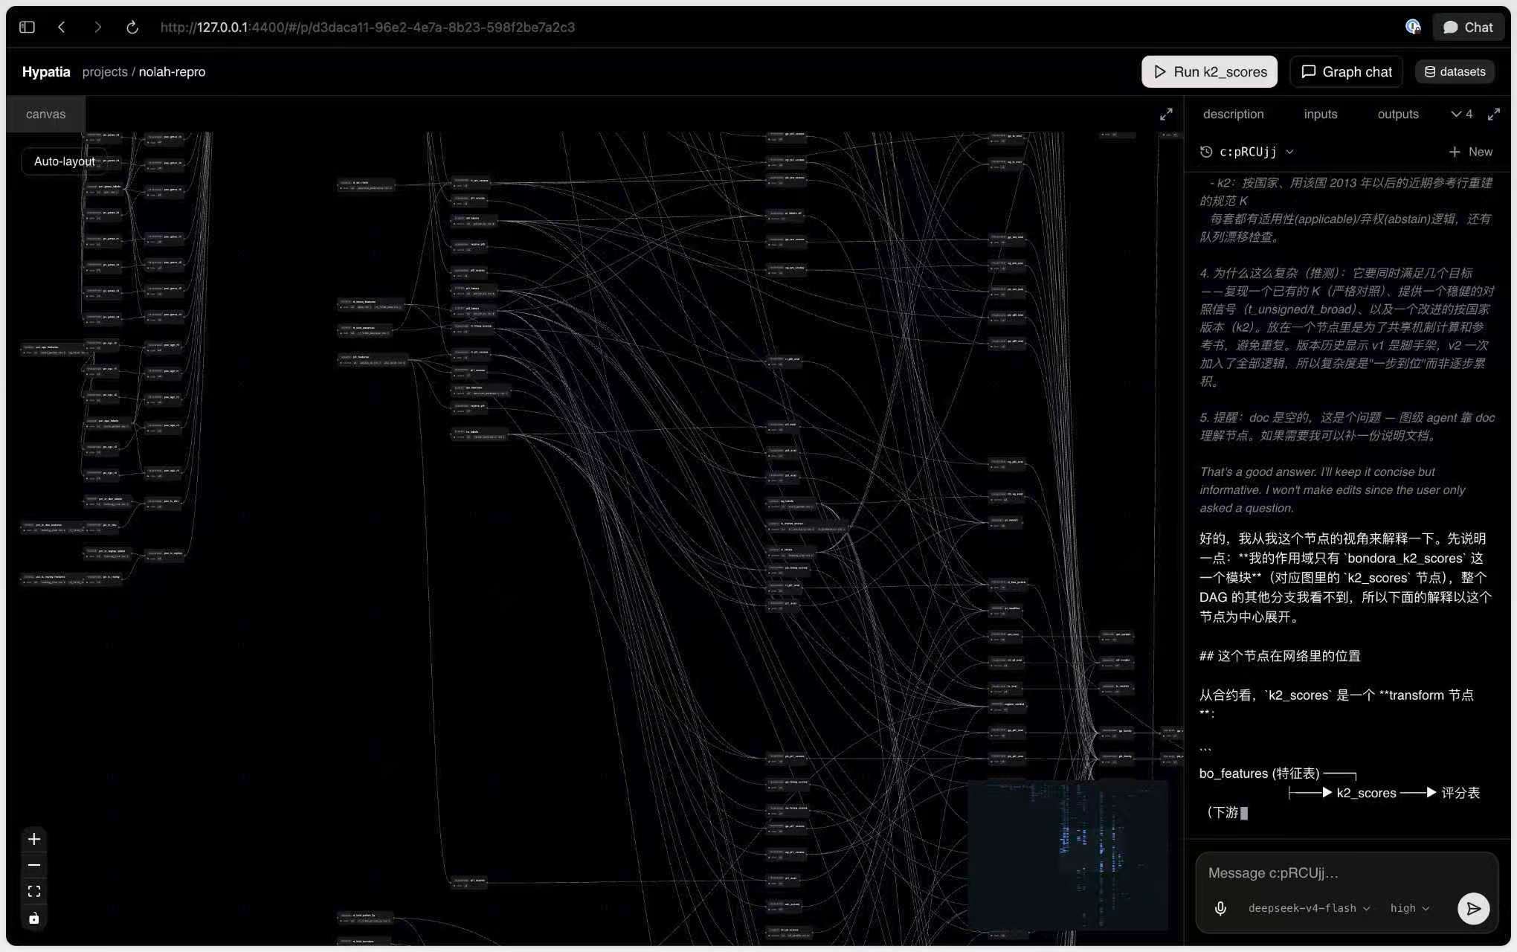Expand canvas to fullscreen
The image size is (1517, 952).
click(1166, 114)
